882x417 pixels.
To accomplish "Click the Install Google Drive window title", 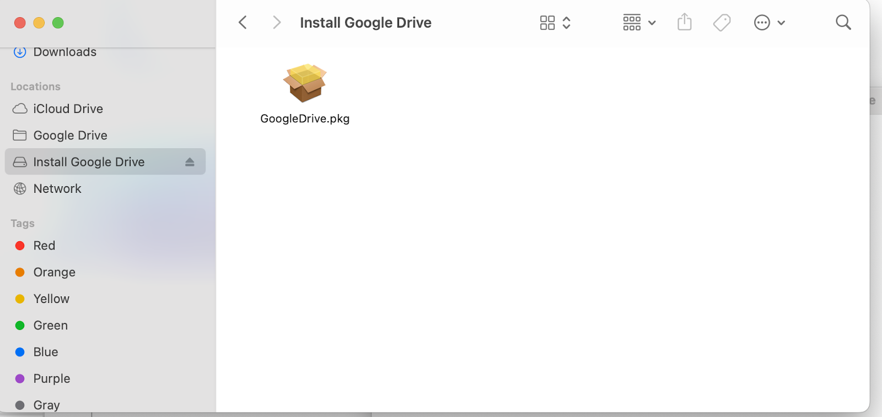I will [365, 23].
